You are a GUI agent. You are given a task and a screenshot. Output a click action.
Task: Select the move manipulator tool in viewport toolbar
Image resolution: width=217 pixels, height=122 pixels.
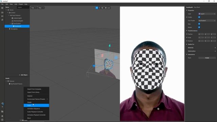(x=97, y=8)
